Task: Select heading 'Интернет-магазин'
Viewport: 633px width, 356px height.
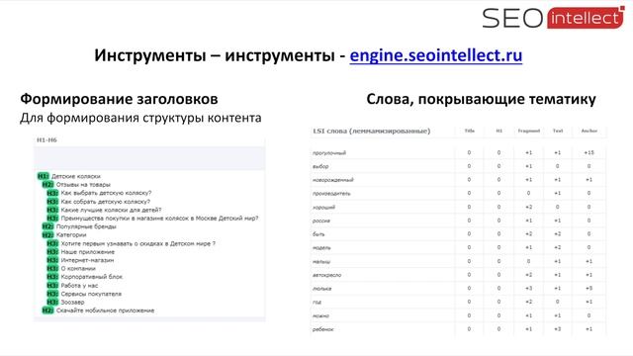Action: pos(87,260)
